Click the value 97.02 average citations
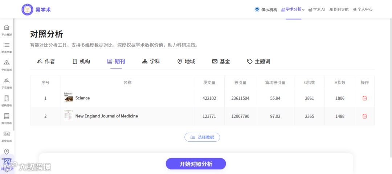 [x=275, y=116]
